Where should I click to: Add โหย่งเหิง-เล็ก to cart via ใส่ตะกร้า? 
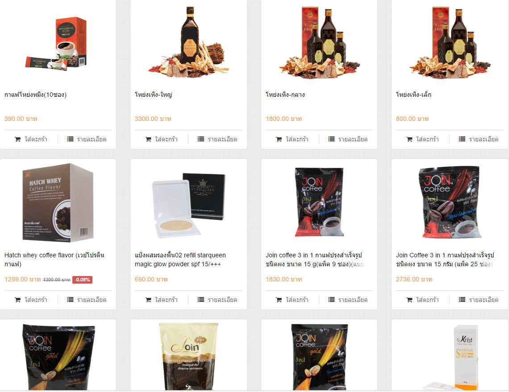click(423, 139)
